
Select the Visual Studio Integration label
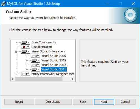click(x=48, y=51)
